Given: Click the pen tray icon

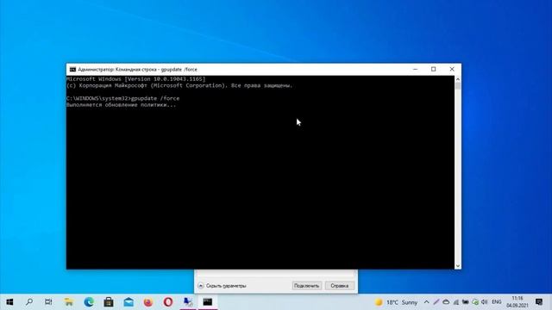Looking at the screenshot, I should pyautogui.click(x=436, y=302).
